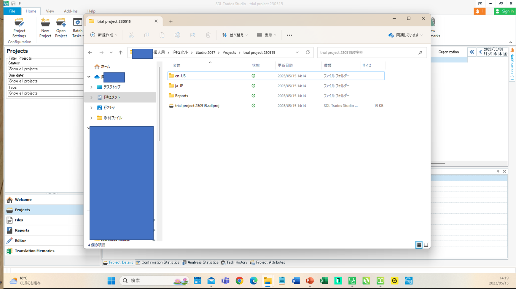Click the search magnifier icon in Explorer
The height and width of the screenshot is (289, 516).
pyautogui.click(x=420, y=53)
